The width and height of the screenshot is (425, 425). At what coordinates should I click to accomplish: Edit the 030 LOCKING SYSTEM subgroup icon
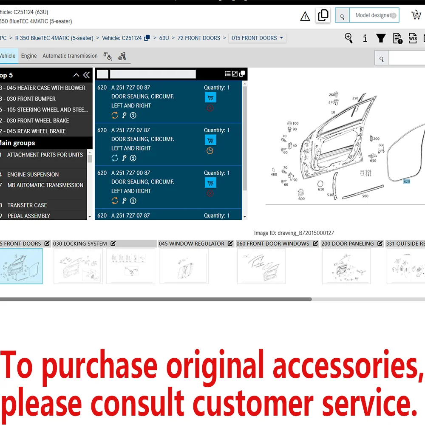(113, 244)
